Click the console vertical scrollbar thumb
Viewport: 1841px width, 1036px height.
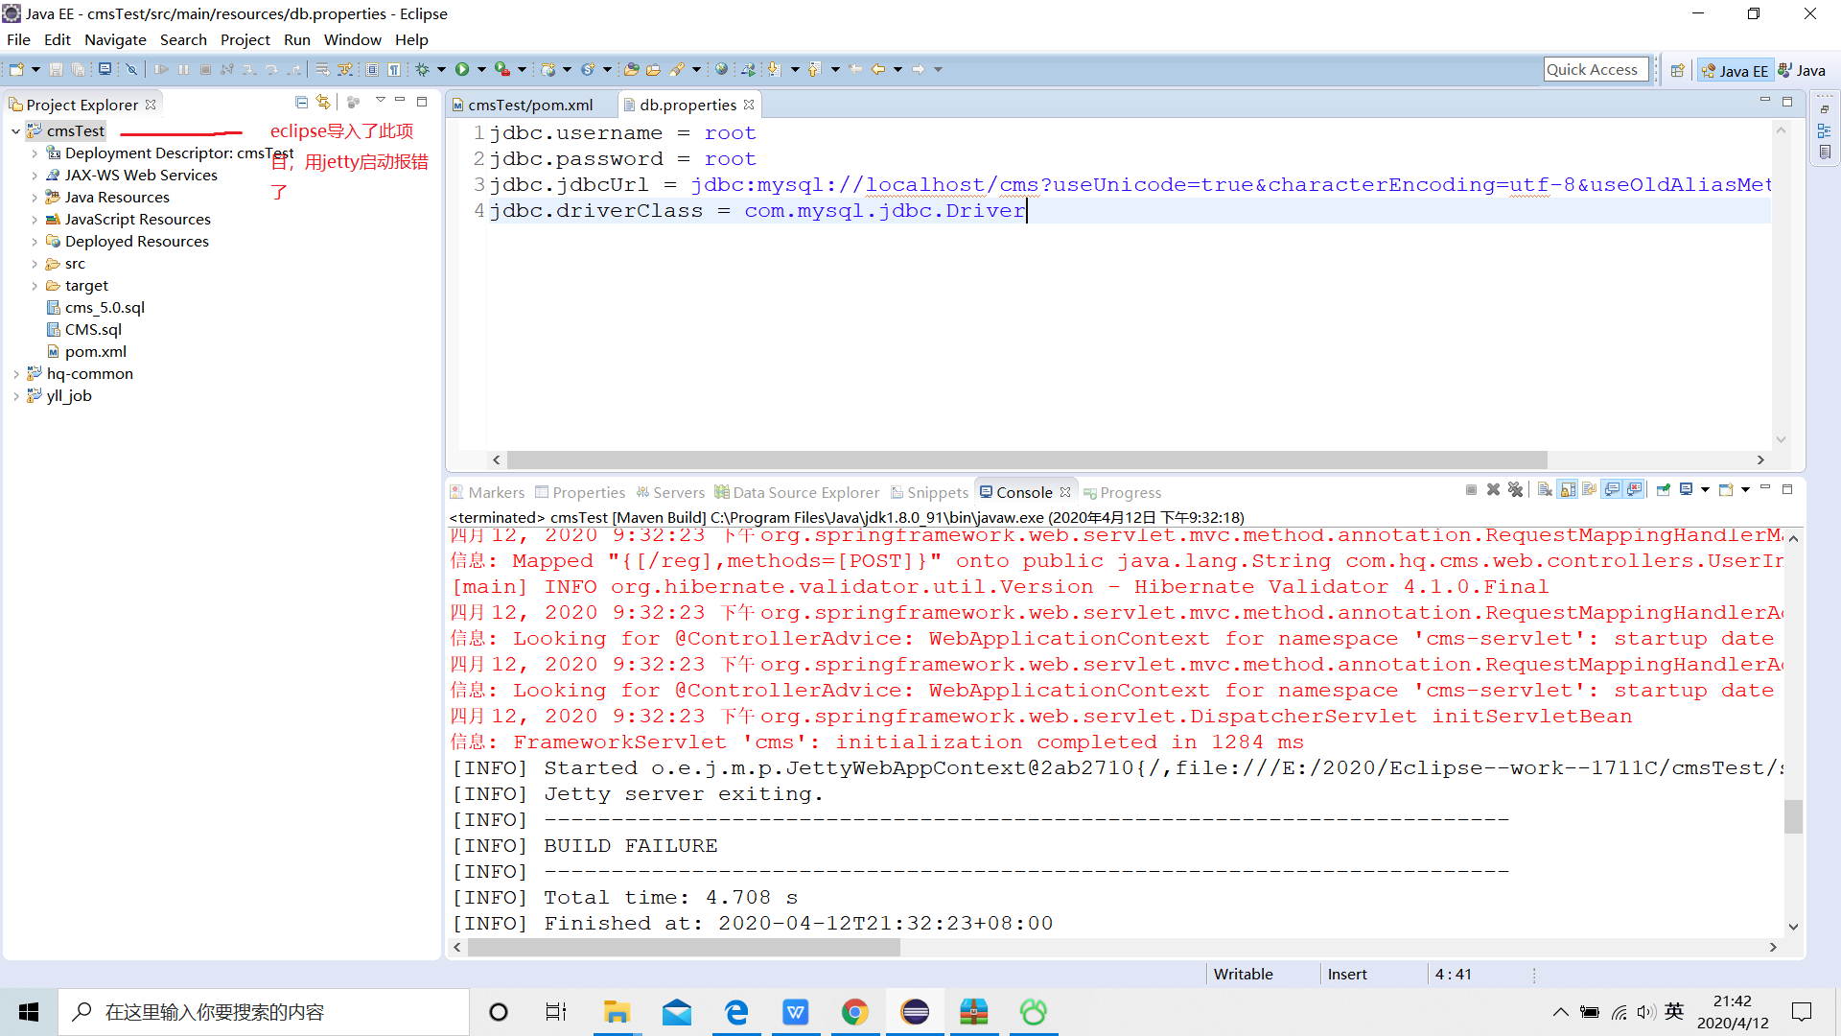point(1793,816)
